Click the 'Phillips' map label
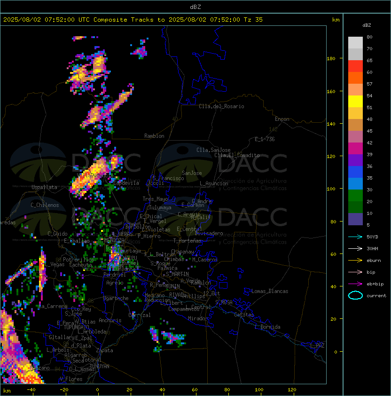This screenshot has width=391, height=396. [194, 296]
